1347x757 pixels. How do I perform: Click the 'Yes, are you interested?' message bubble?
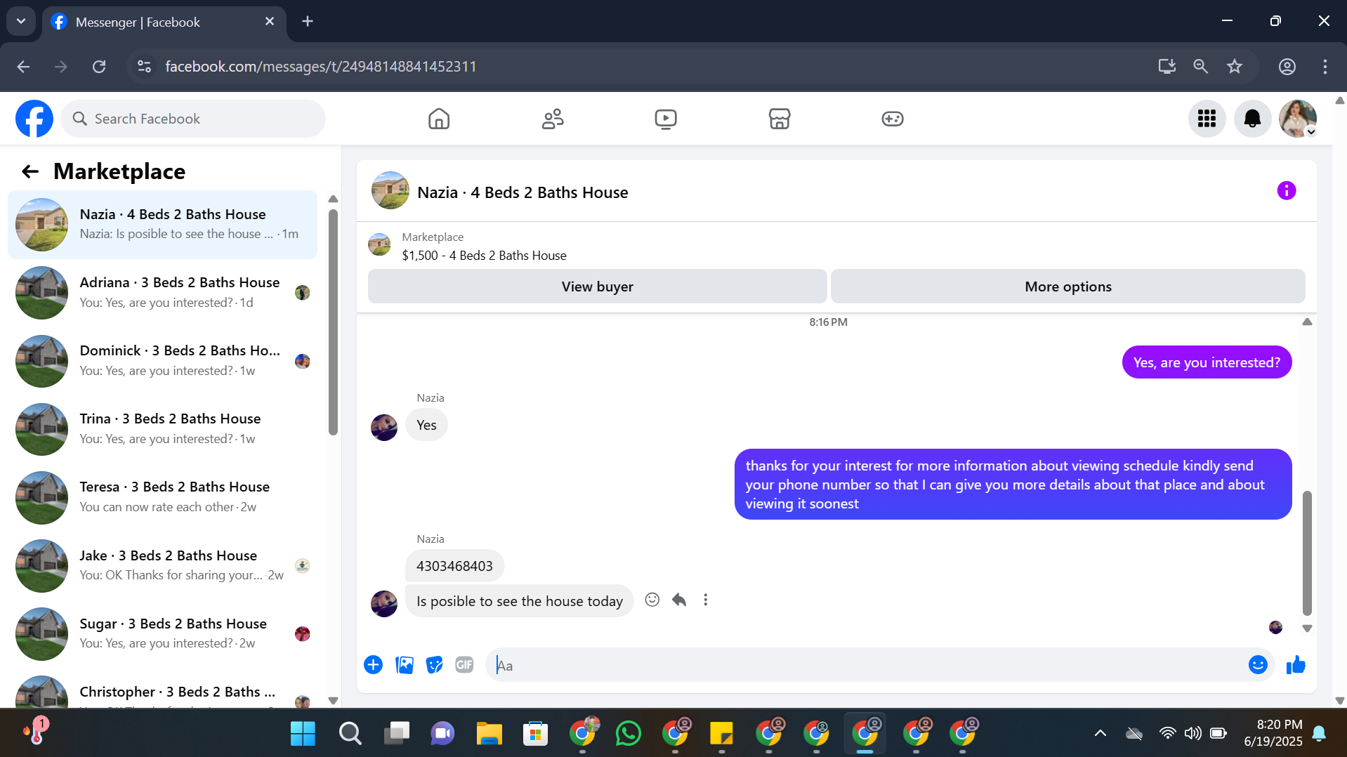[x=1207, y=362]
